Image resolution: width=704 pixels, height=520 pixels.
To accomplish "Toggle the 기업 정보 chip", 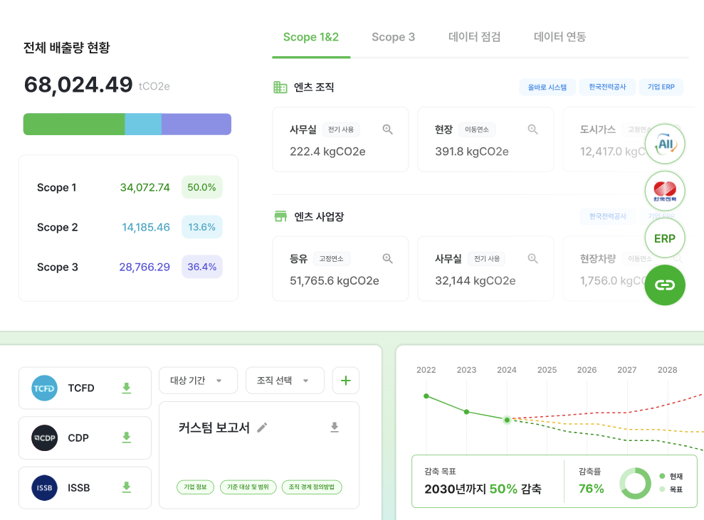I will [195, 487].
